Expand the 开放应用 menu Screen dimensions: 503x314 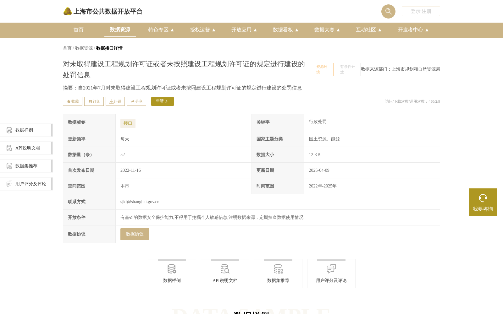[244, 30]
